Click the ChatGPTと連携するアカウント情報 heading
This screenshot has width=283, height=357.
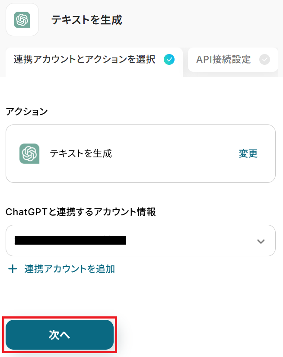pyautogui.click(x=81, y=212)
